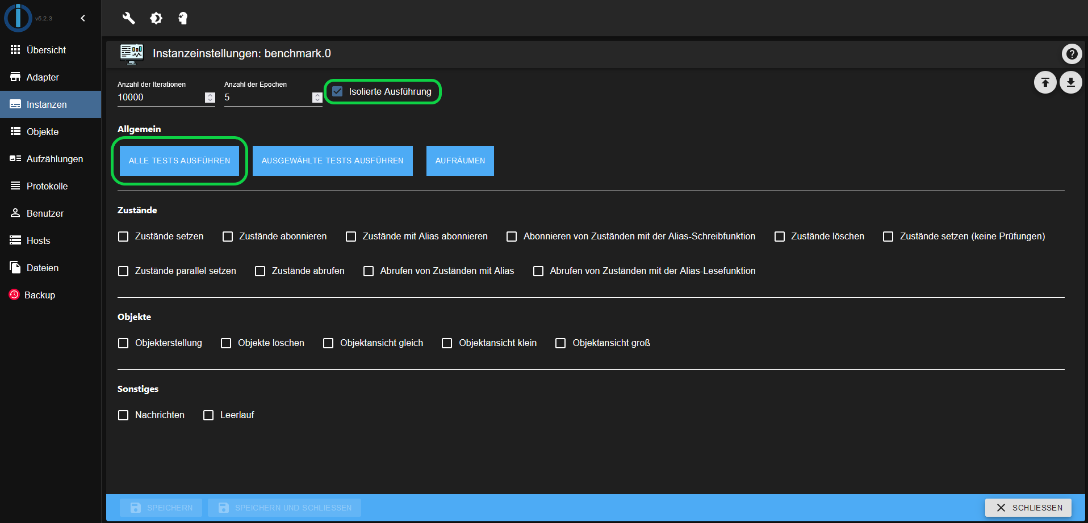This screenshot has height=523, width=1088.
Task: Open the help question mark icon
Action: [1072, 54]
